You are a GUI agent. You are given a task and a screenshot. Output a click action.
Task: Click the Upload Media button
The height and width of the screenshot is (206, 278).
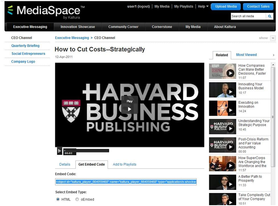[226, 7]
